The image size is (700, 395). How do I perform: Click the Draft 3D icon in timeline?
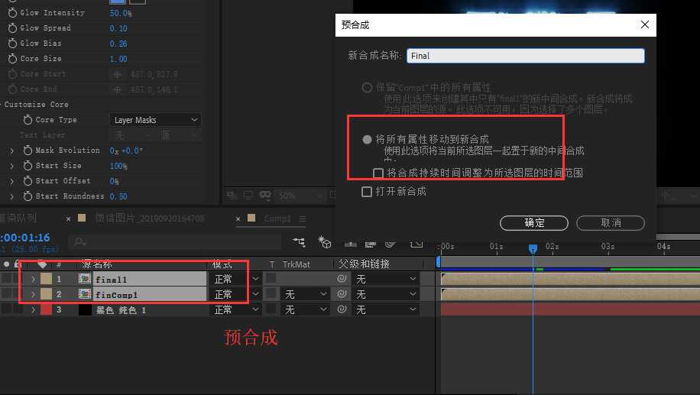point(325,242)
